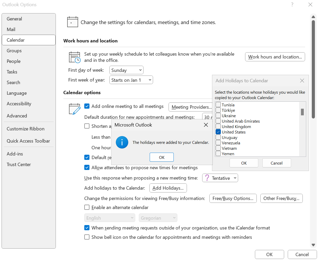Open Tasks options category

[29, 72]
